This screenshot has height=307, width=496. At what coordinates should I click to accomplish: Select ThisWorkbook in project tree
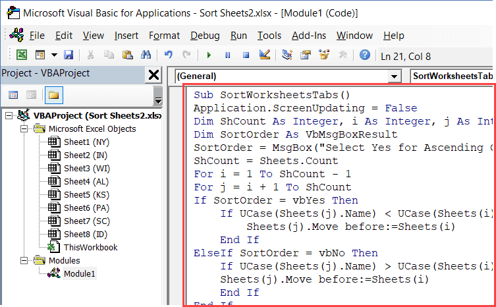[x=90, y=247]
